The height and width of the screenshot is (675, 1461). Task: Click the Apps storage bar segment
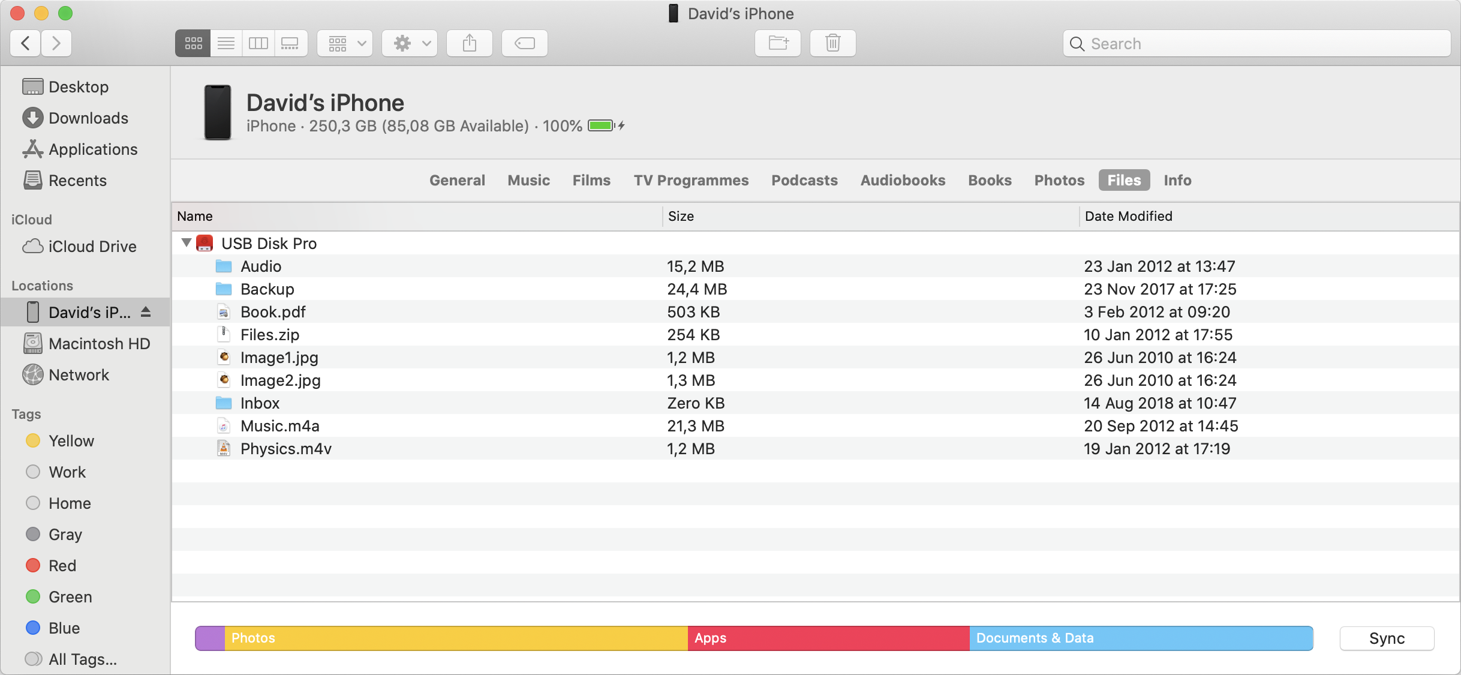828,638
